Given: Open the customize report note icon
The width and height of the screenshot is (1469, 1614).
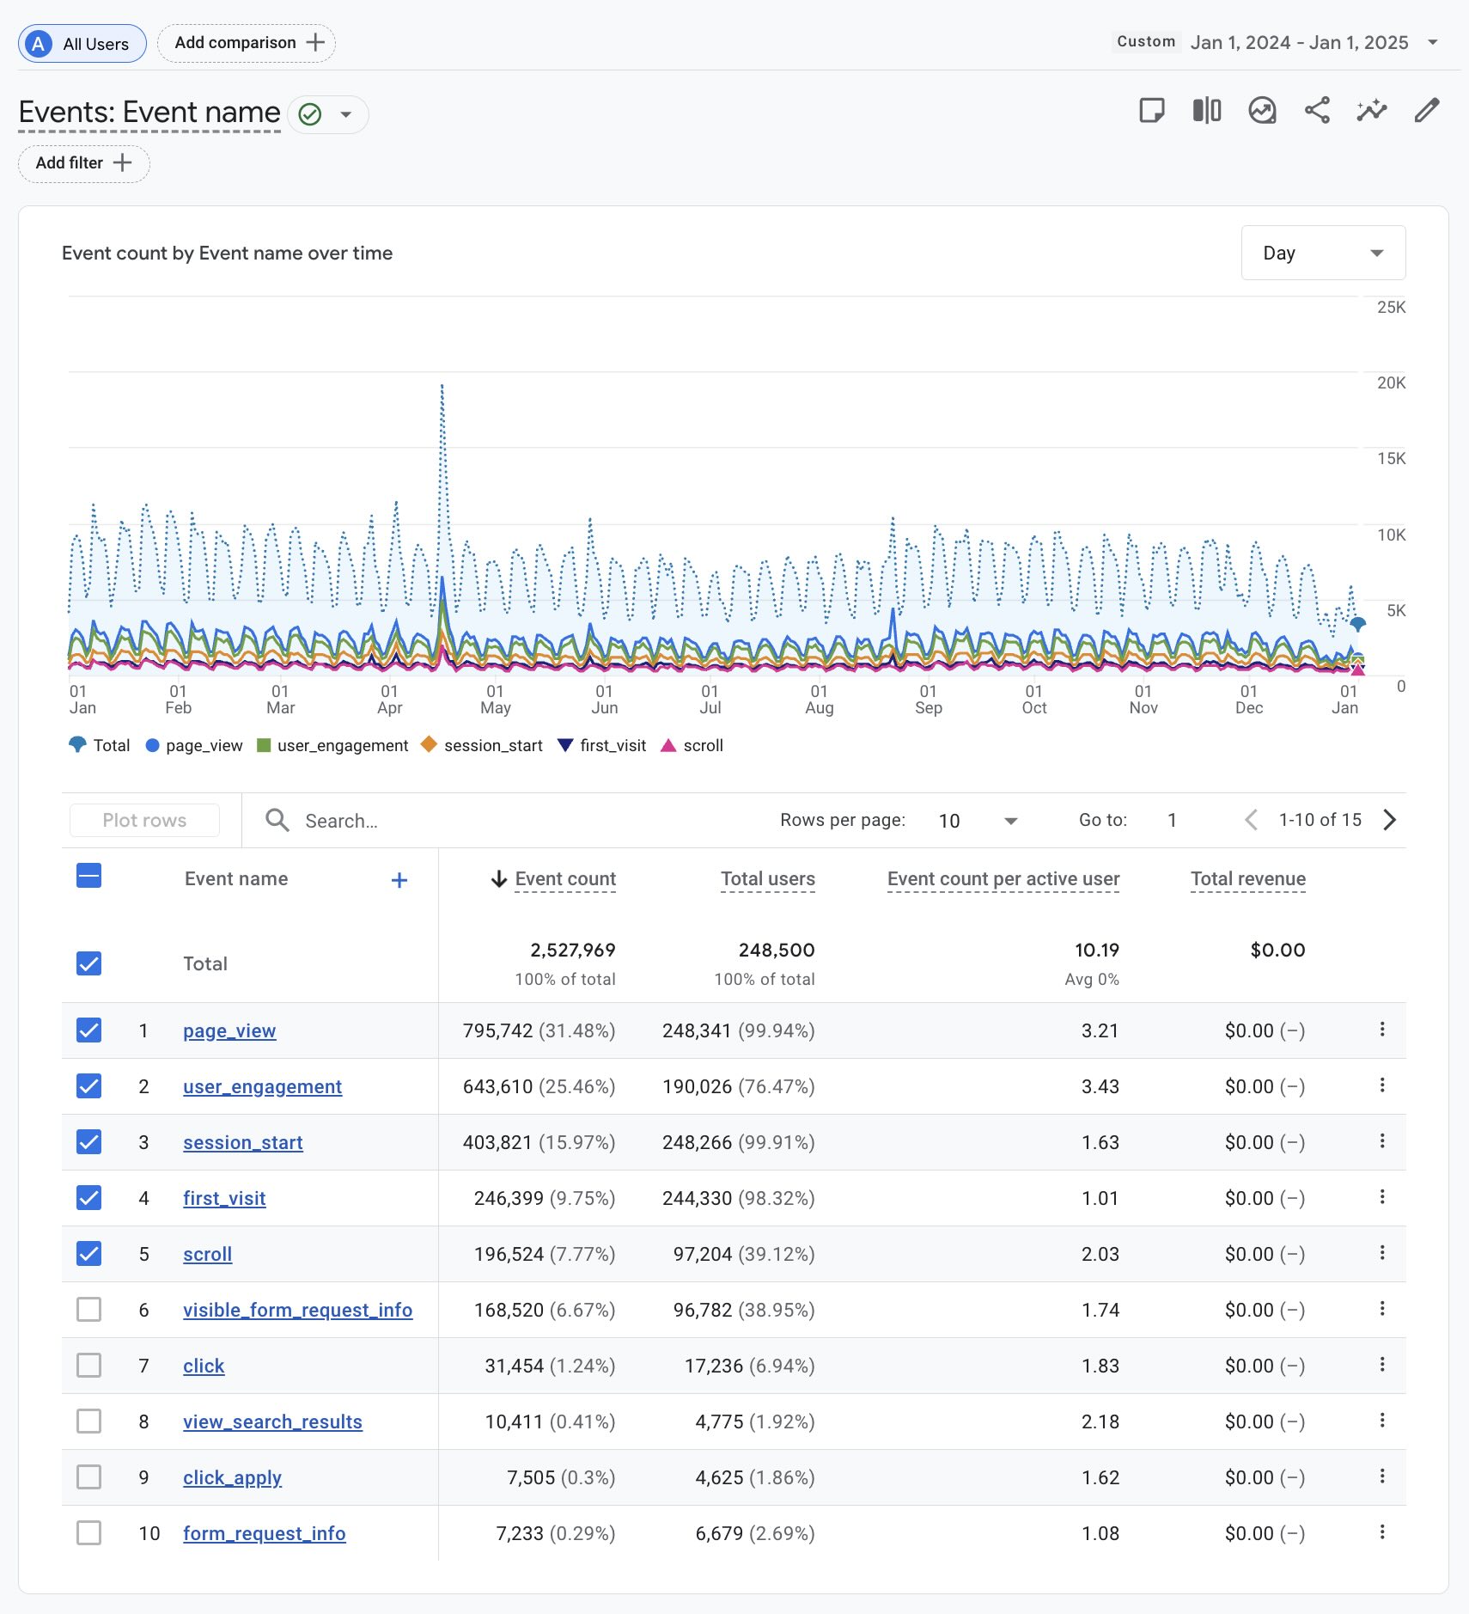Looking at the screenshot, I should click(1152, 111).
